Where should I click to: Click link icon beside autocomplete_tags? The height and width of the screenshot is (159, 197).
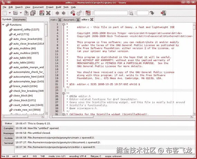pyautogui.click(x=11, y=82)
